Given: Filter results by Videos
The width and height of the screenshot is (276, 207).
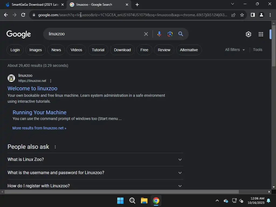Looking at the screenshot, I should (x=76, y=50).
